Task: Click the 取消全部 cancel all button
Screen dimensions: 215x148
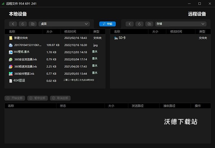Action: [x=60, y=98]
